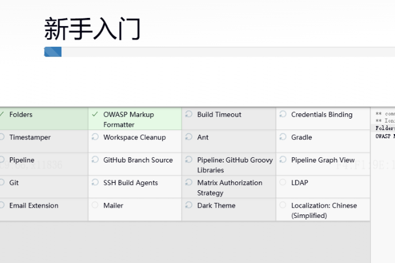Click the checkmark icon beside Folders
The image size is (395, 263).
[x=2, y=114]
